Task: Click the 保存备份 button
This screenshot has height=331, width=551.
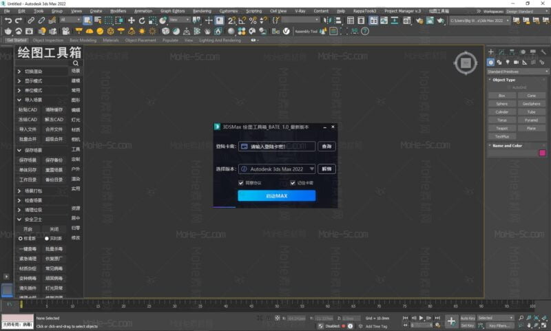Action: (54, 160)
